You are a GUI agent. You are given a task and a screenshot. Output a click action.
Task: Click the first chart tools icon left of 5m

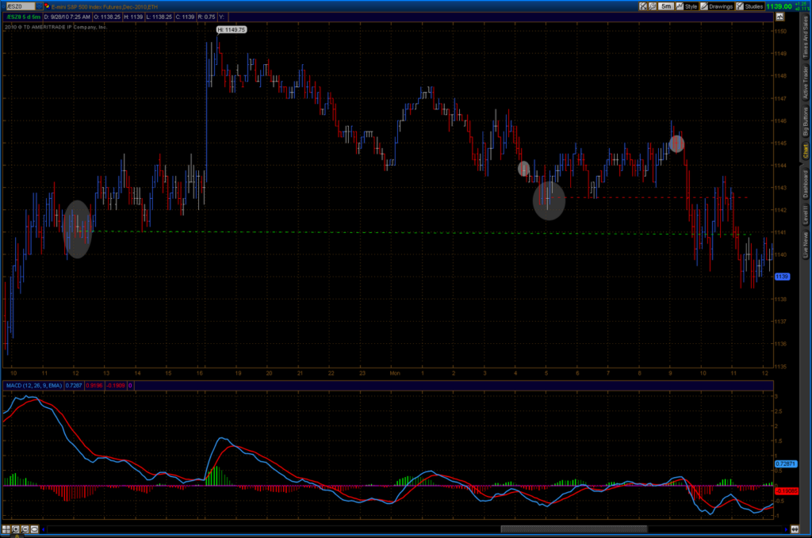[x=642, y=6]
